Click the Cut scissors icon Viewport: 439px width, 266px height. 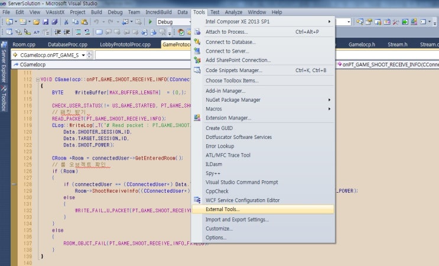[66, 22]
